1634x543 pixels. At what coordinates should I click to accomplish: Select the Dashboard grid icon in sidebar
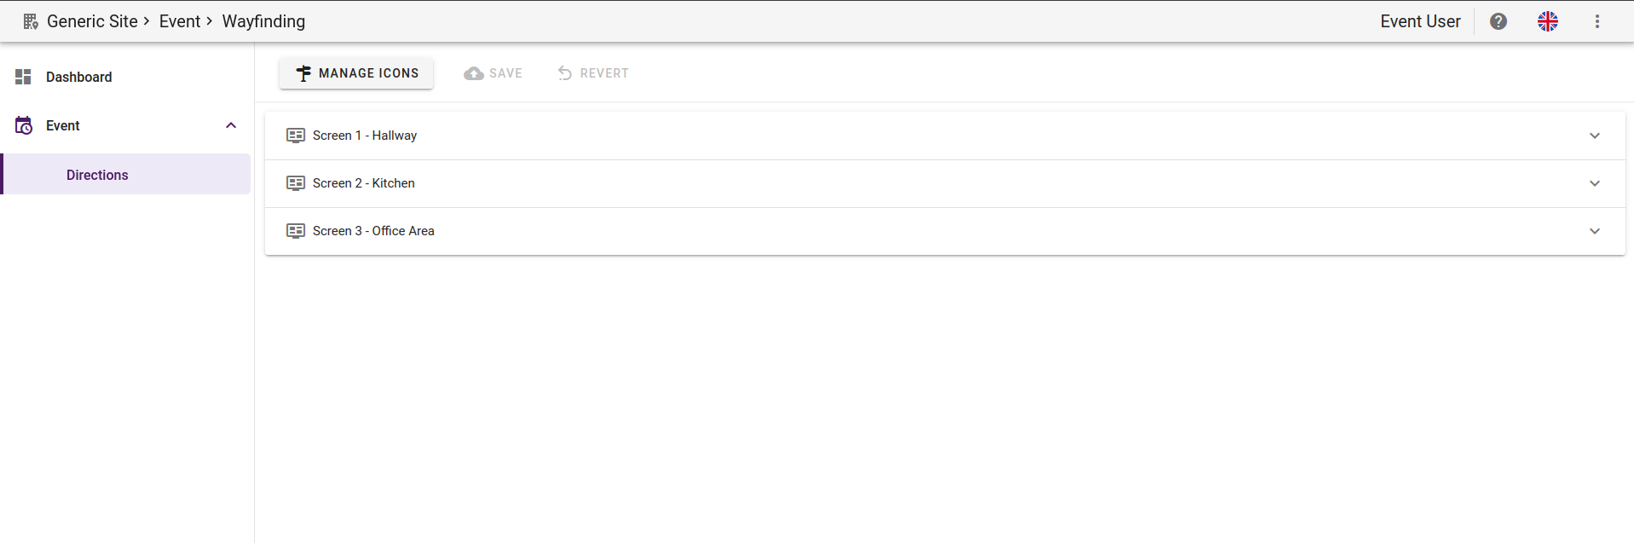(23, 77)
